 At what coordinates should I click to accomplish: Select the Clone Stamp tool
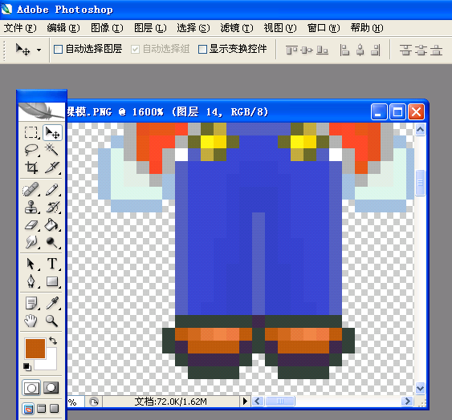(x=31, y=207)
